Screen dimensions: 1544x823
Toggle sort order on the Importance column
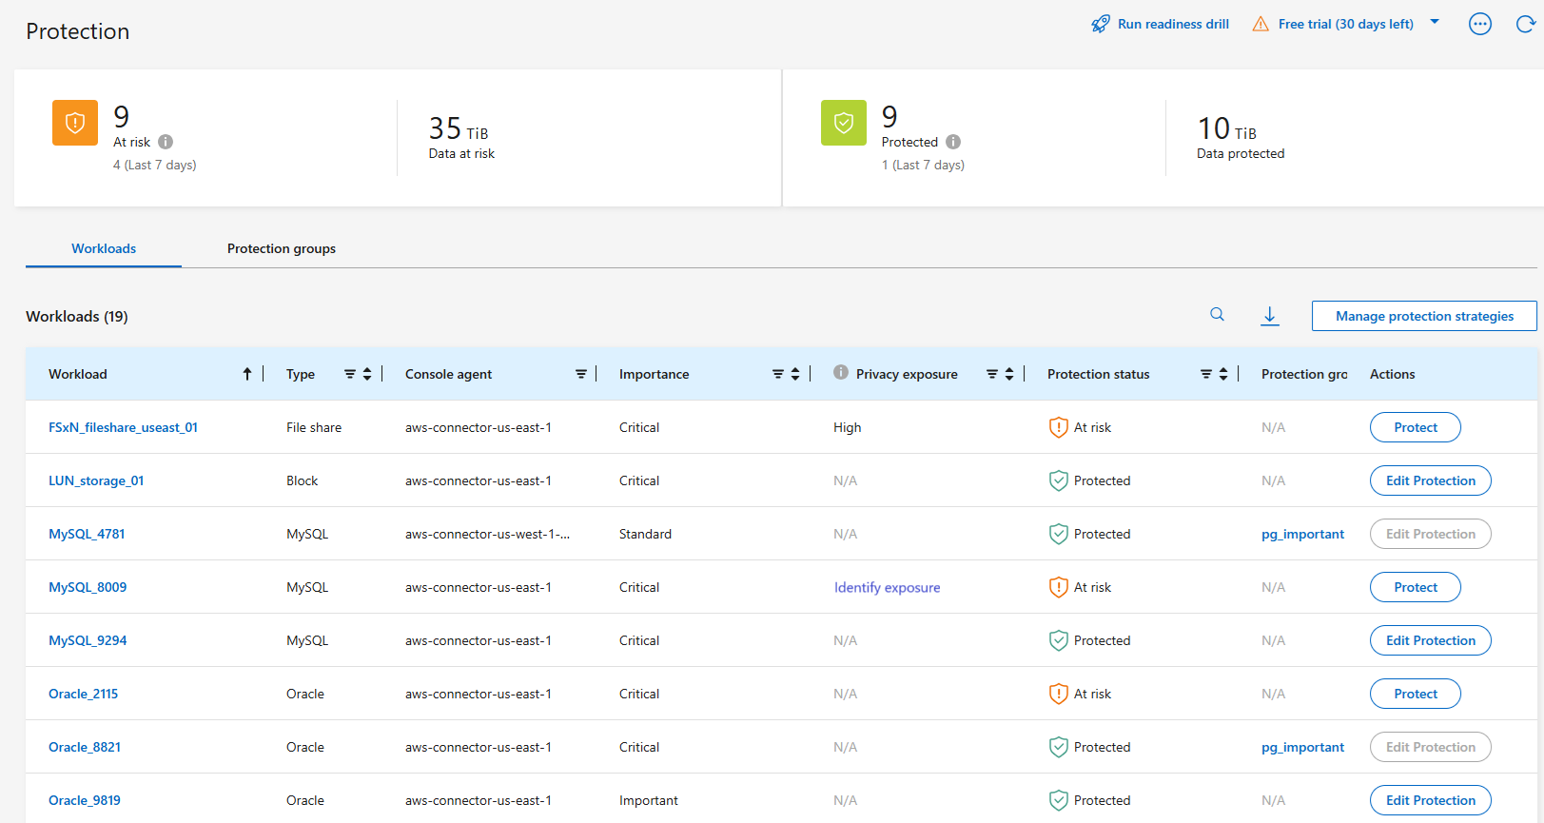tap(795, 374)
